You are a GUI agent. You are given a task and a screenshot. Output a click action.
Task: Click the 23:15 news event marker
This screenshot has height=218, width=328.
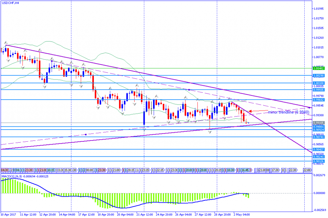145,170
